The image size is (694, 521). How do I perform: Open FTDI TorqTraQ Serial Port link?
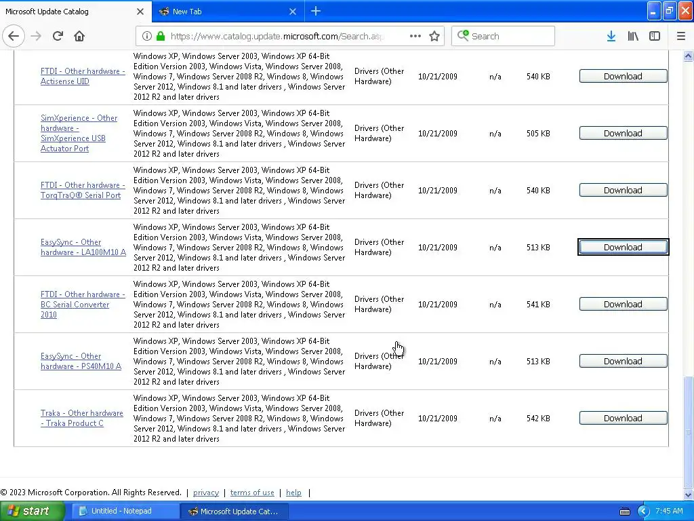click(x=83, y=190)
